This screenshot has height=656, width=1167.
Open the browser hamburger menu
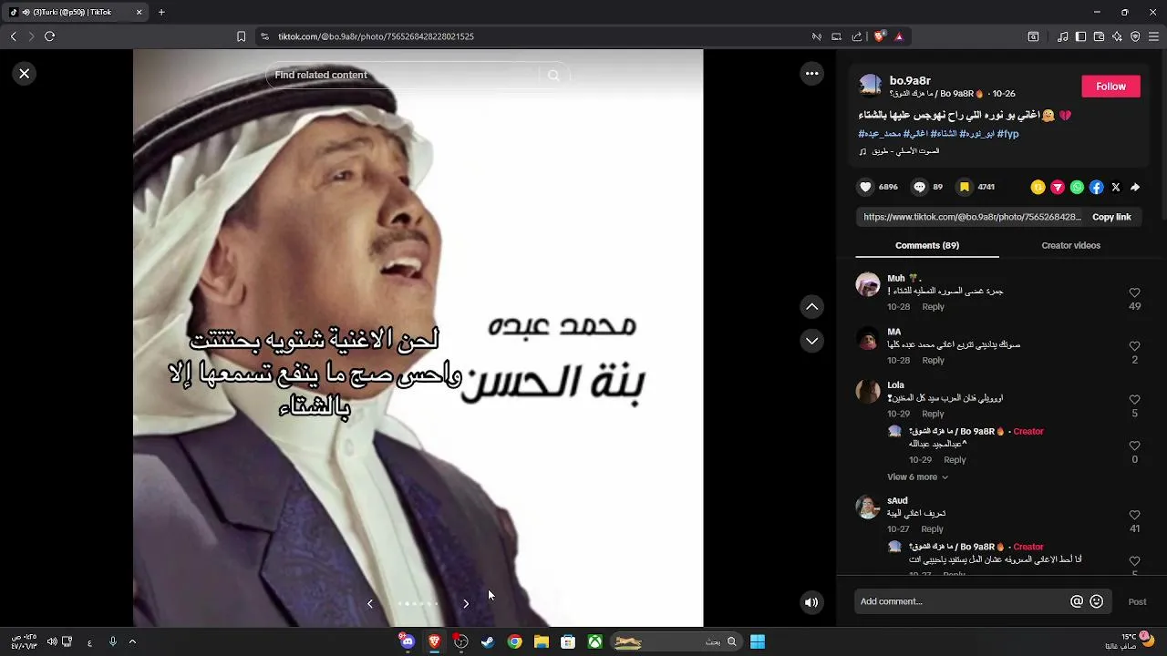tap(1153, 36)
